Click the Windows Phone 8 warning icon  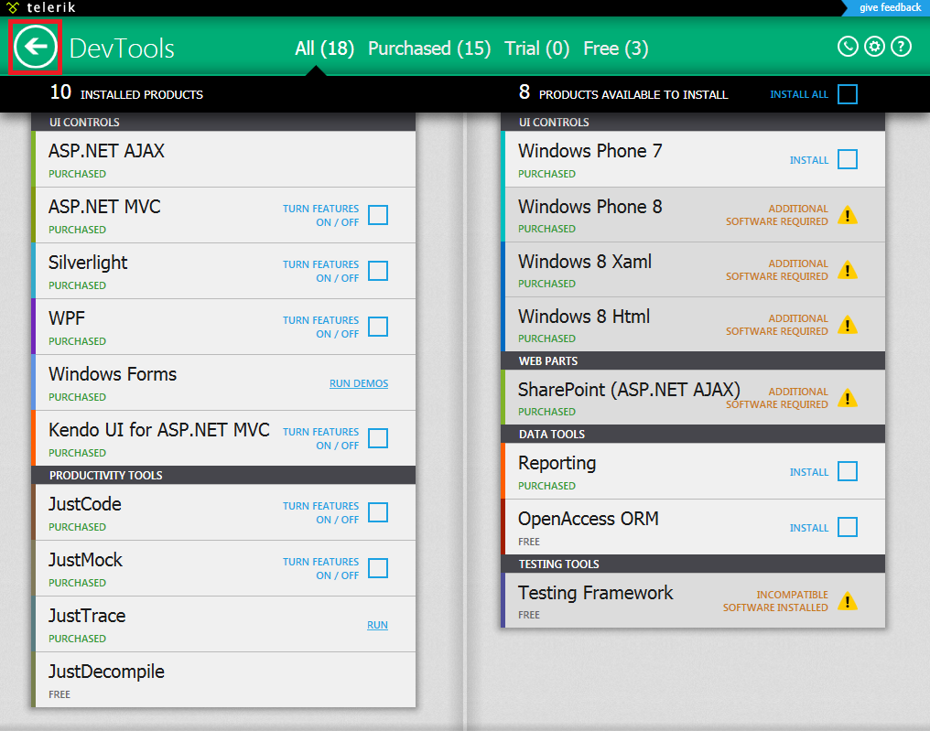(848, 215)
